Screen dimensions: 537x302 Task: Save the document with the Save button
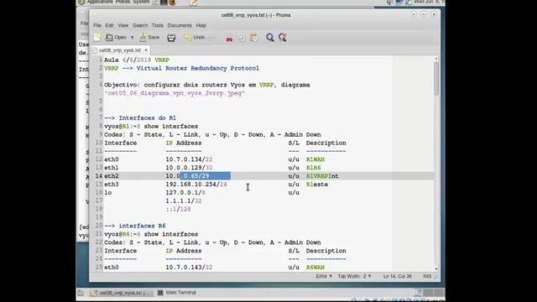pos(149,37)
